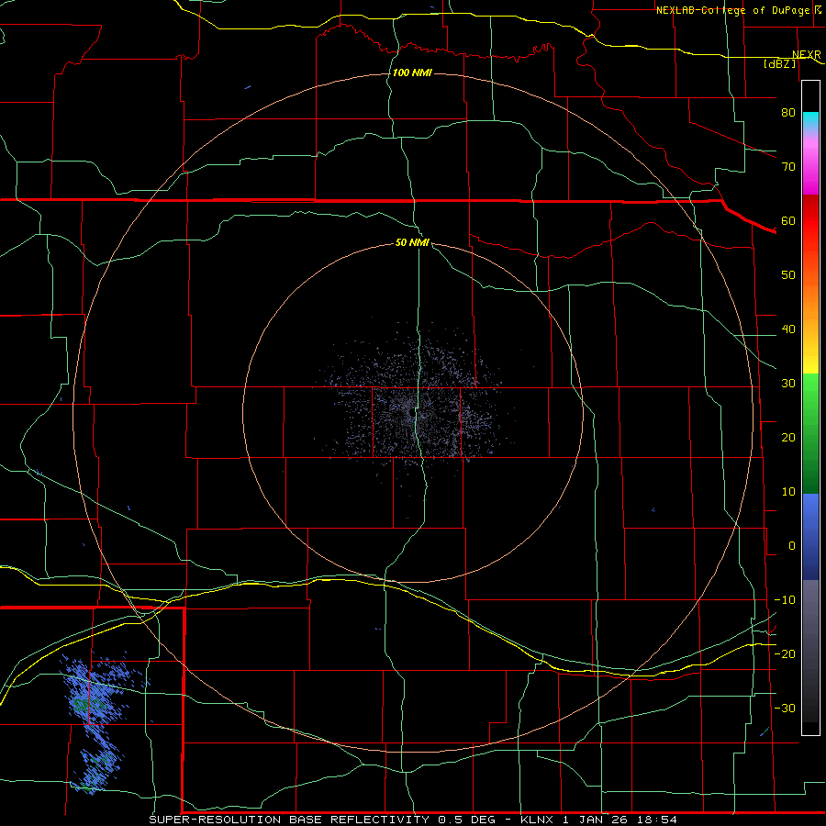Click the 50 value on the dBZ scale
The width and height of the screenshot is (826, 826).
pos(788,275)
